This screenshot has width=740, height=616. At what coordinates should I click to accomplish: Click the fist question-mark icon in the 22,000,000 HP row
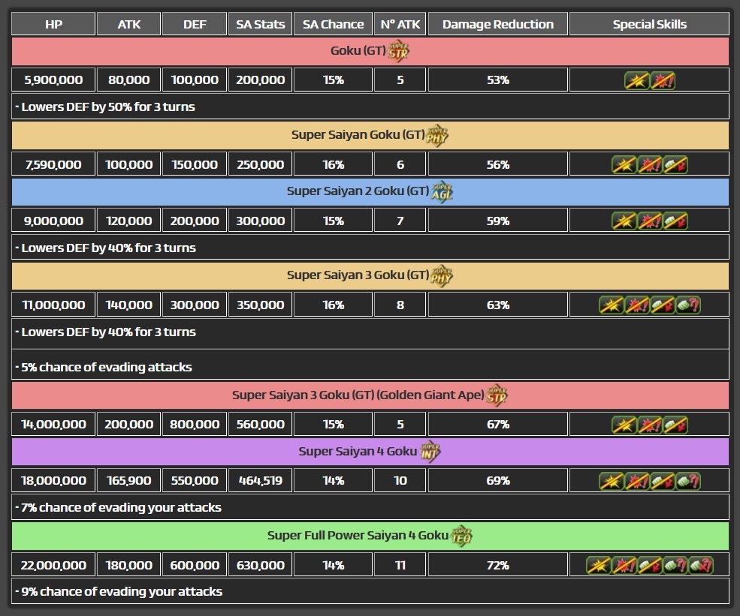[675, 566]
